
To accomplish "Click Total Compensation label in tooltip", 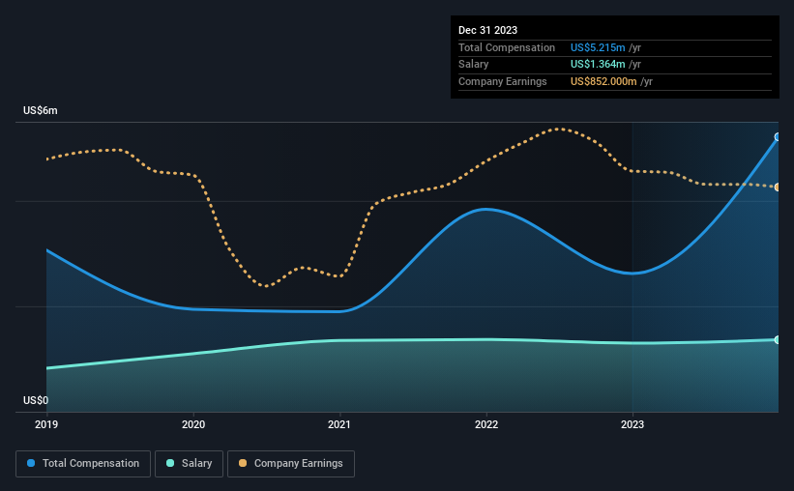I will (x=507, y=47).
